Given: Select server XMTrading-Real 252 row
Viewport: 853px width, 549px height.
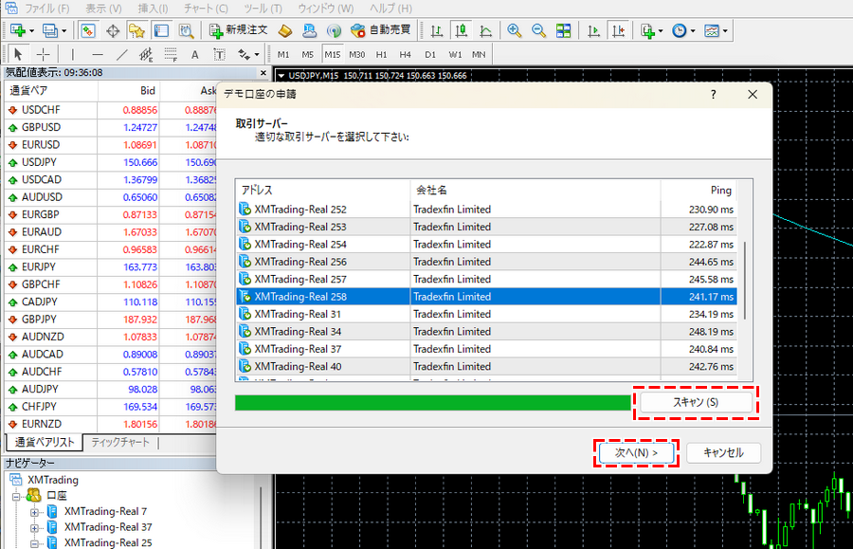Looking at the screenshot, I should point(487,209).
